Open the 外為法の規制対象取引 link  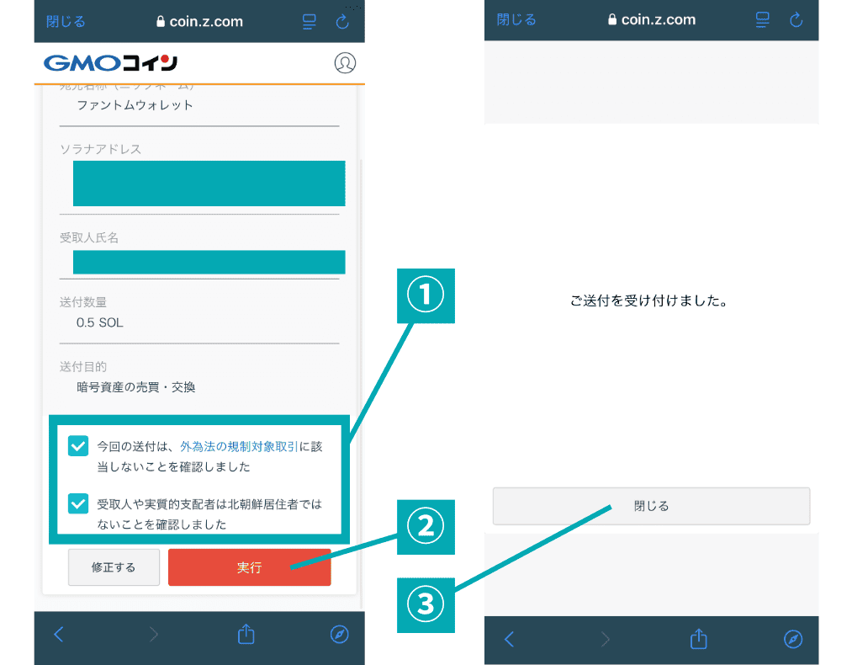[x=239, y=447]
